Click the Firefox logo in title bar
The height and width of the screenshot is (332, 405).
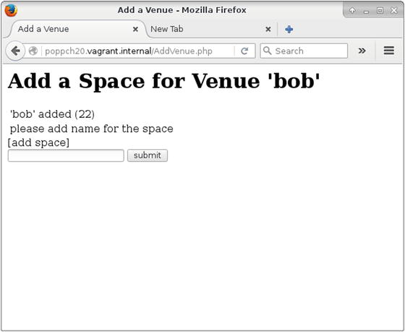click(x=11, y=10)
